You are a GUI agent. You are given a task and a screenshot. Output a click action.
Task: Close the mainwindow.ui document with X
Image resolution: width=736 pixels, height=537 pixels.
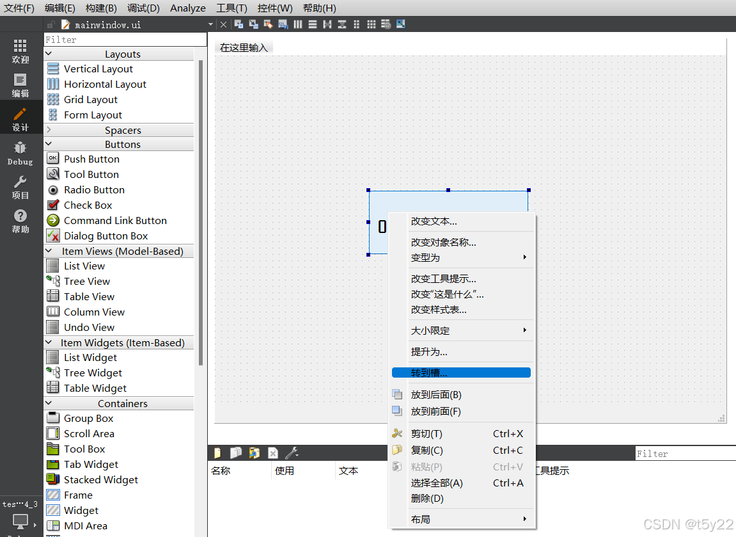223,24
